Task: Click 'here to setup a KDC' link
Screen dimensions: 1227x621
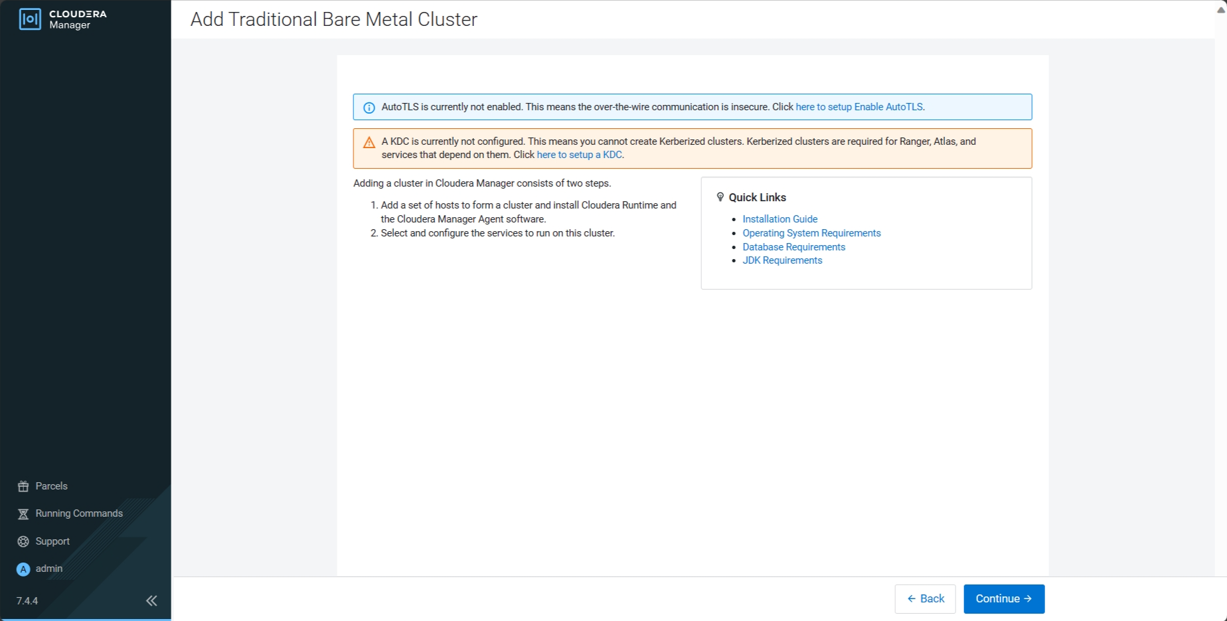Action: (x=579, y=155)
